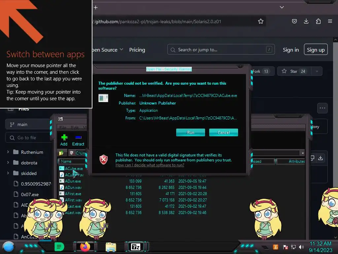Open the clock showing 11:32 AM 9/14/2023
Viewport: 338px width, 254px height.
pos(321,247)
